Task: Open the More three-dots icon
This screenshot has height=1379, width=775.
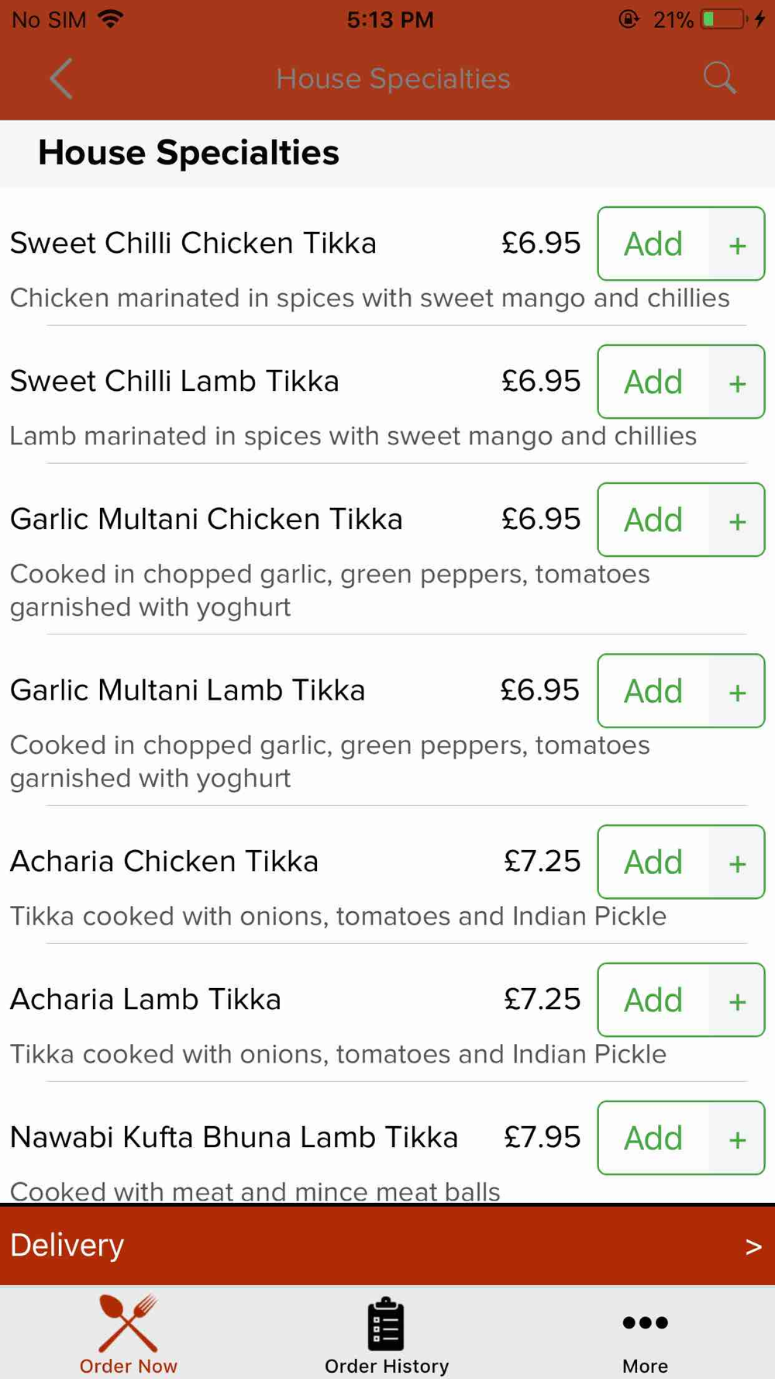Action: coord(645,1322)
